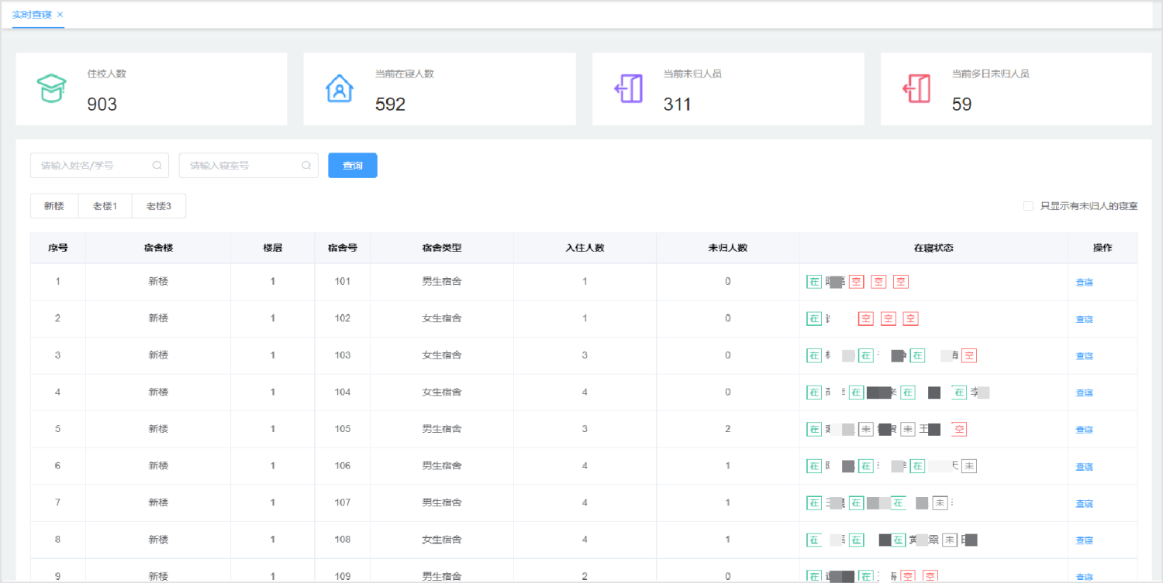Click first grey 未 tag in room 105 row
This screenshot has height=583, width=1163.
coord(865,429)
